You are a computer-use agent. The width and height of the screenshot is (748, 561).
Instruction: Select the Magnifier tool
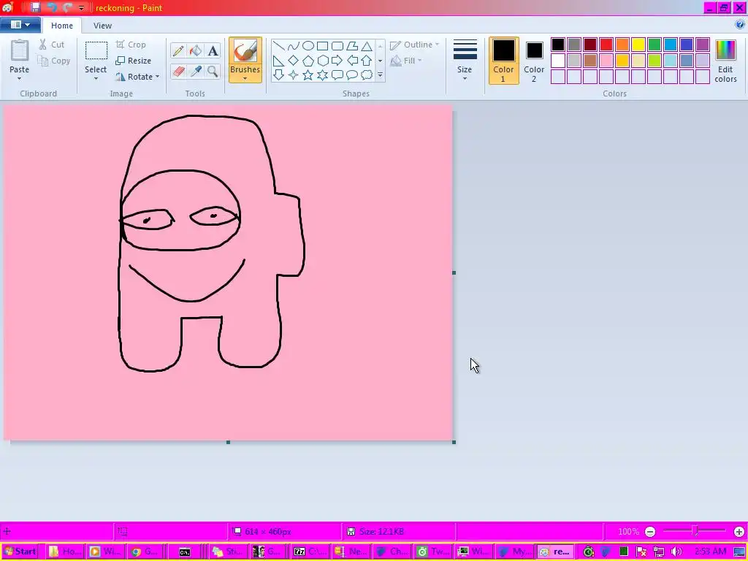pos(213,71)
